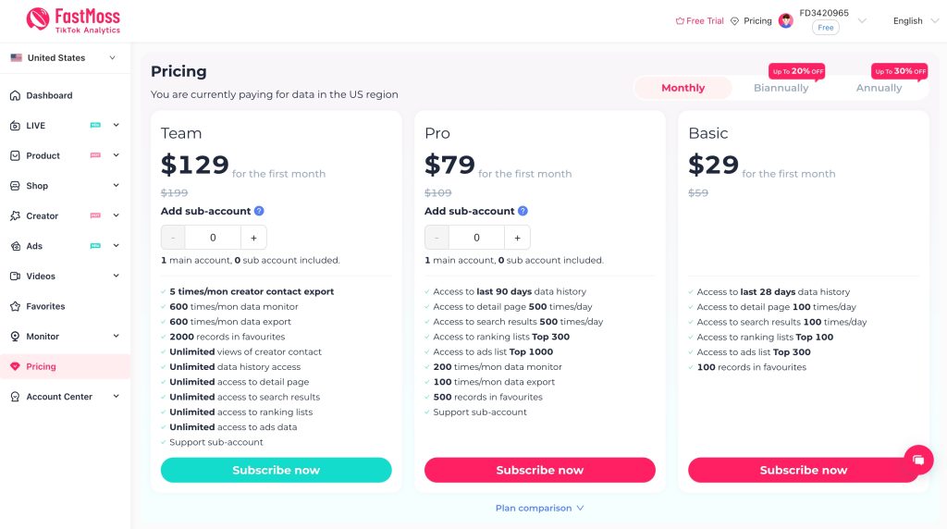Click the Videos icon in sidebar

pos(16,277)
